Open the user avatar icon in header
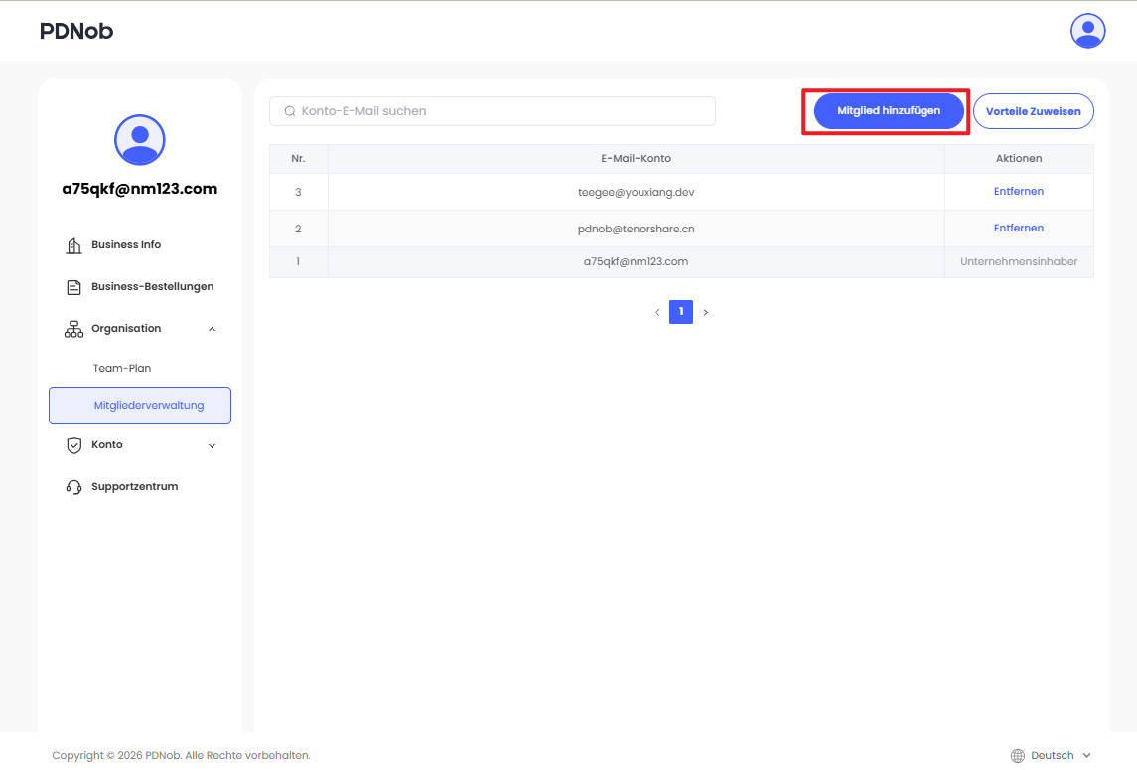This screenshot has height=770, width=1137. 1087,31
